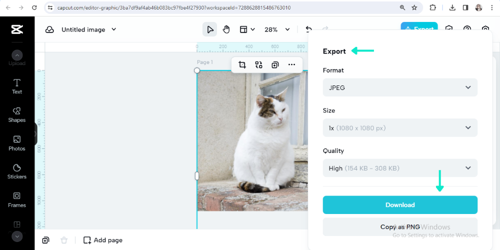This screenshot has width=500, height=250.
Task: Open the Photos panel
Action: tap(17, 143)
